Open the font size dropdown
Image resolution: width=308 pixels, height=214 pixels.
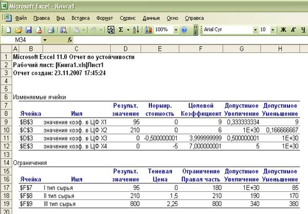(x=272, y=30)
